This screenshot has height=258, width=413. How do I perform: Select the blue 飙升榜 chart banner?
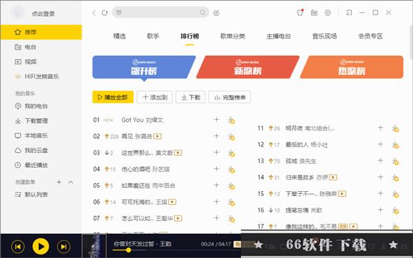[x=144, y=67]
